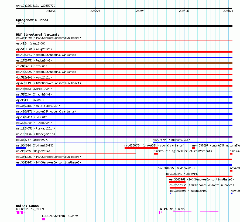Open esv34340 (Pinto2007) variant label
The image size is (240, 222).
point(32,66)
